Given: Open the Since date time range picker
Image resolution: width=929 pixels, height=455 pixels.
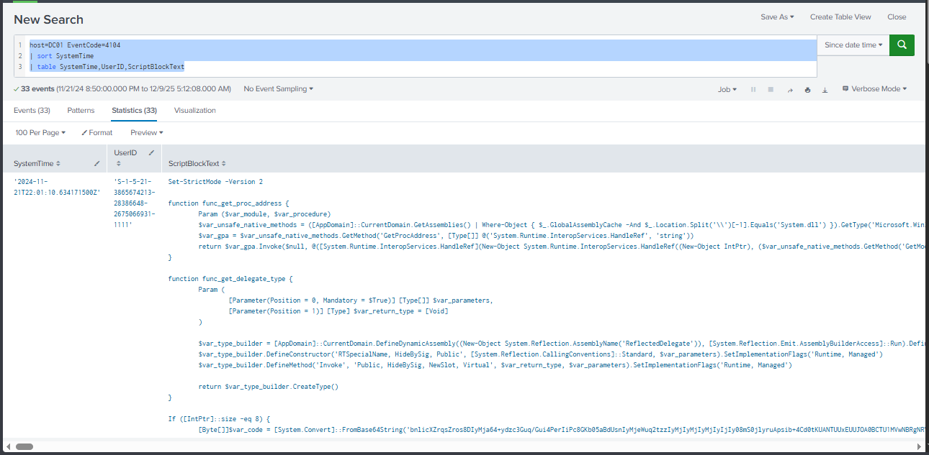Looking at the screenshot, I should (x=853, y=45).
